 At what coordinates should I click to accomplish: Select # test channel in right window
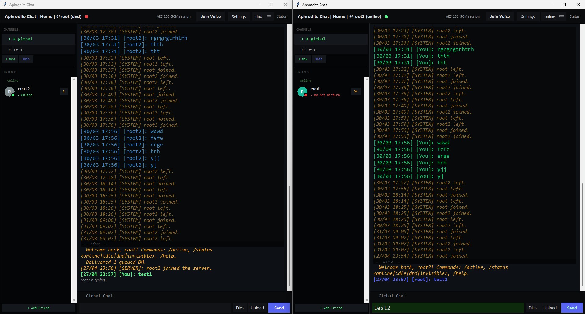point(331,50)
